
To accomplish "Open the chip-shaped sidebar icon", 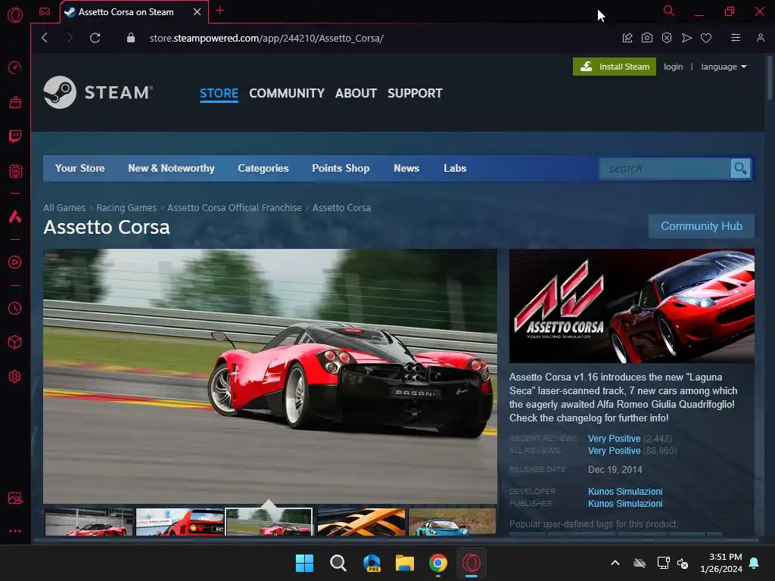I will click(x=15, y=171).
